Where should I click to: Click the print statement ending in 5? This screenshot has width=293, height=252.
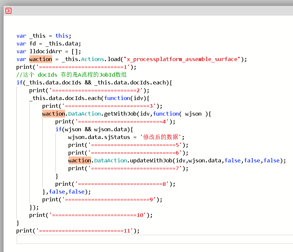click(x=128, y=145)
